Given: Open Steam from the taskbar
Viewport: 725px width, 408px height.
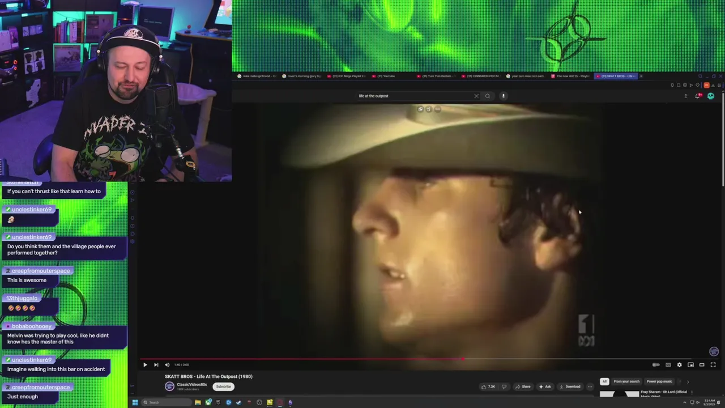Looking at the screenshot, I should [x=238, y=402].
